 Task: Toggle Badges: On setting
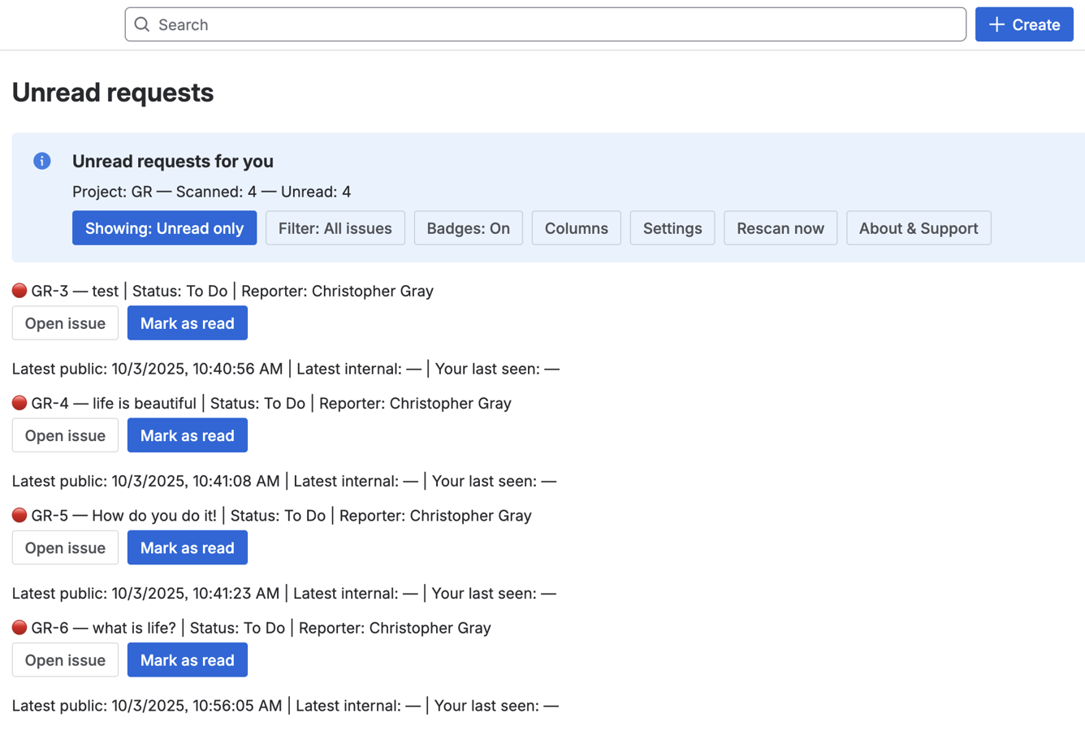[x=468, y=228]
